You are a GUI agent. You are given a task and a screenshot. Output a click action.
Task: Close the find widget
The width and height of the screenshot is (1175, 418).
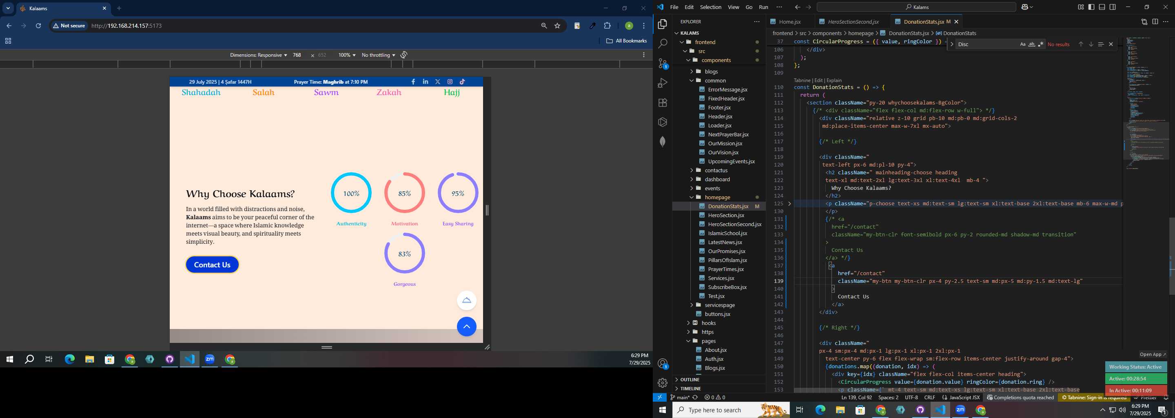[1111, 44]
